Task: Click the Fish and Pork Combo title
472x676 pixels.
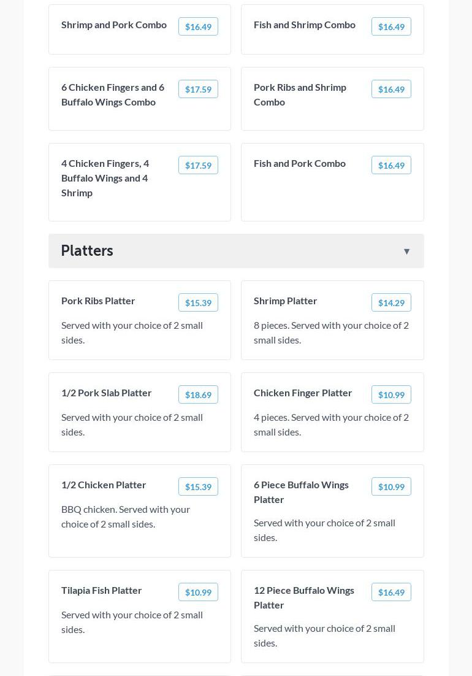Action: coord(300,163)
